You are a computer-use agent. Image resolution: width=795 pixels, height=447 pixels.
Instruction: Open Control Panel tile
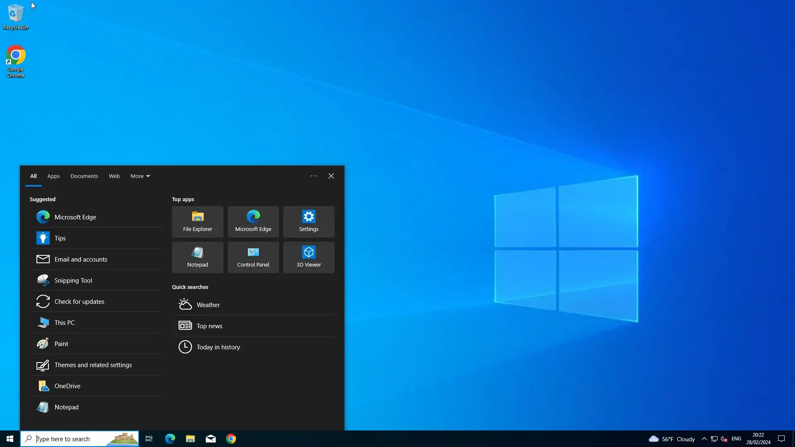253,257
